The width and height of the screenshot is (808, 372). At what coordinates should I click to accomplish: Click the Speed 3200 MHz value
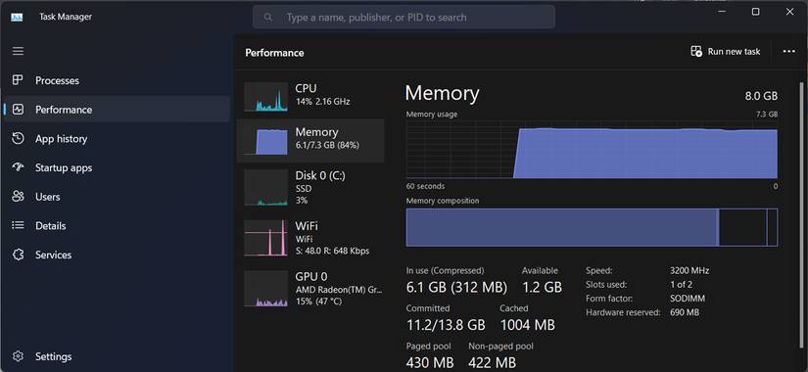click(x=689, y=270)
